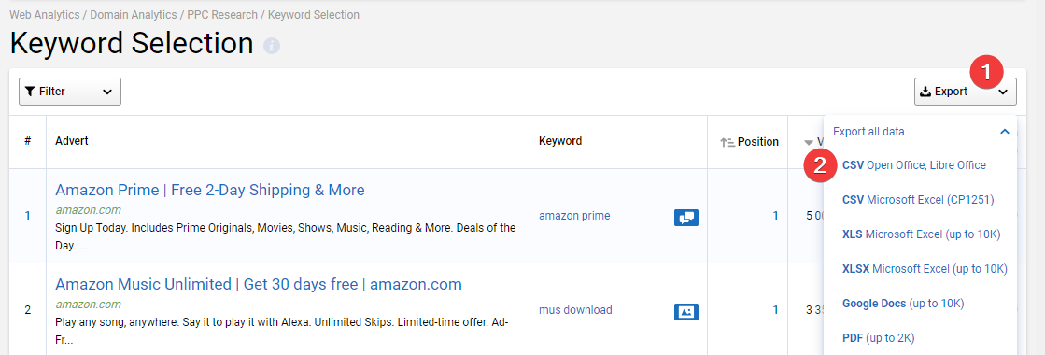1045x355 pixels.
Task: Click the info icon beside Keyword Selection title
Action: (271, 46)
